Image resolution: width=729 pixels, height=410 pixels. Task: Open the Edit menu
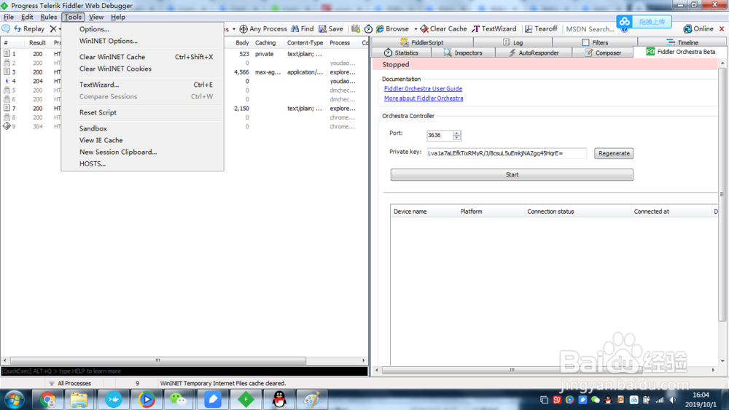pyautogui.click(x=27, y=17)
